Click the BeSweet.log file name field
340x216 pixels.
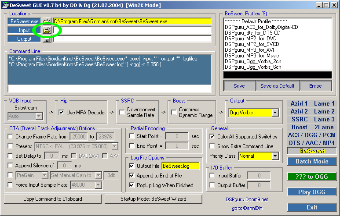click(180, 166)
